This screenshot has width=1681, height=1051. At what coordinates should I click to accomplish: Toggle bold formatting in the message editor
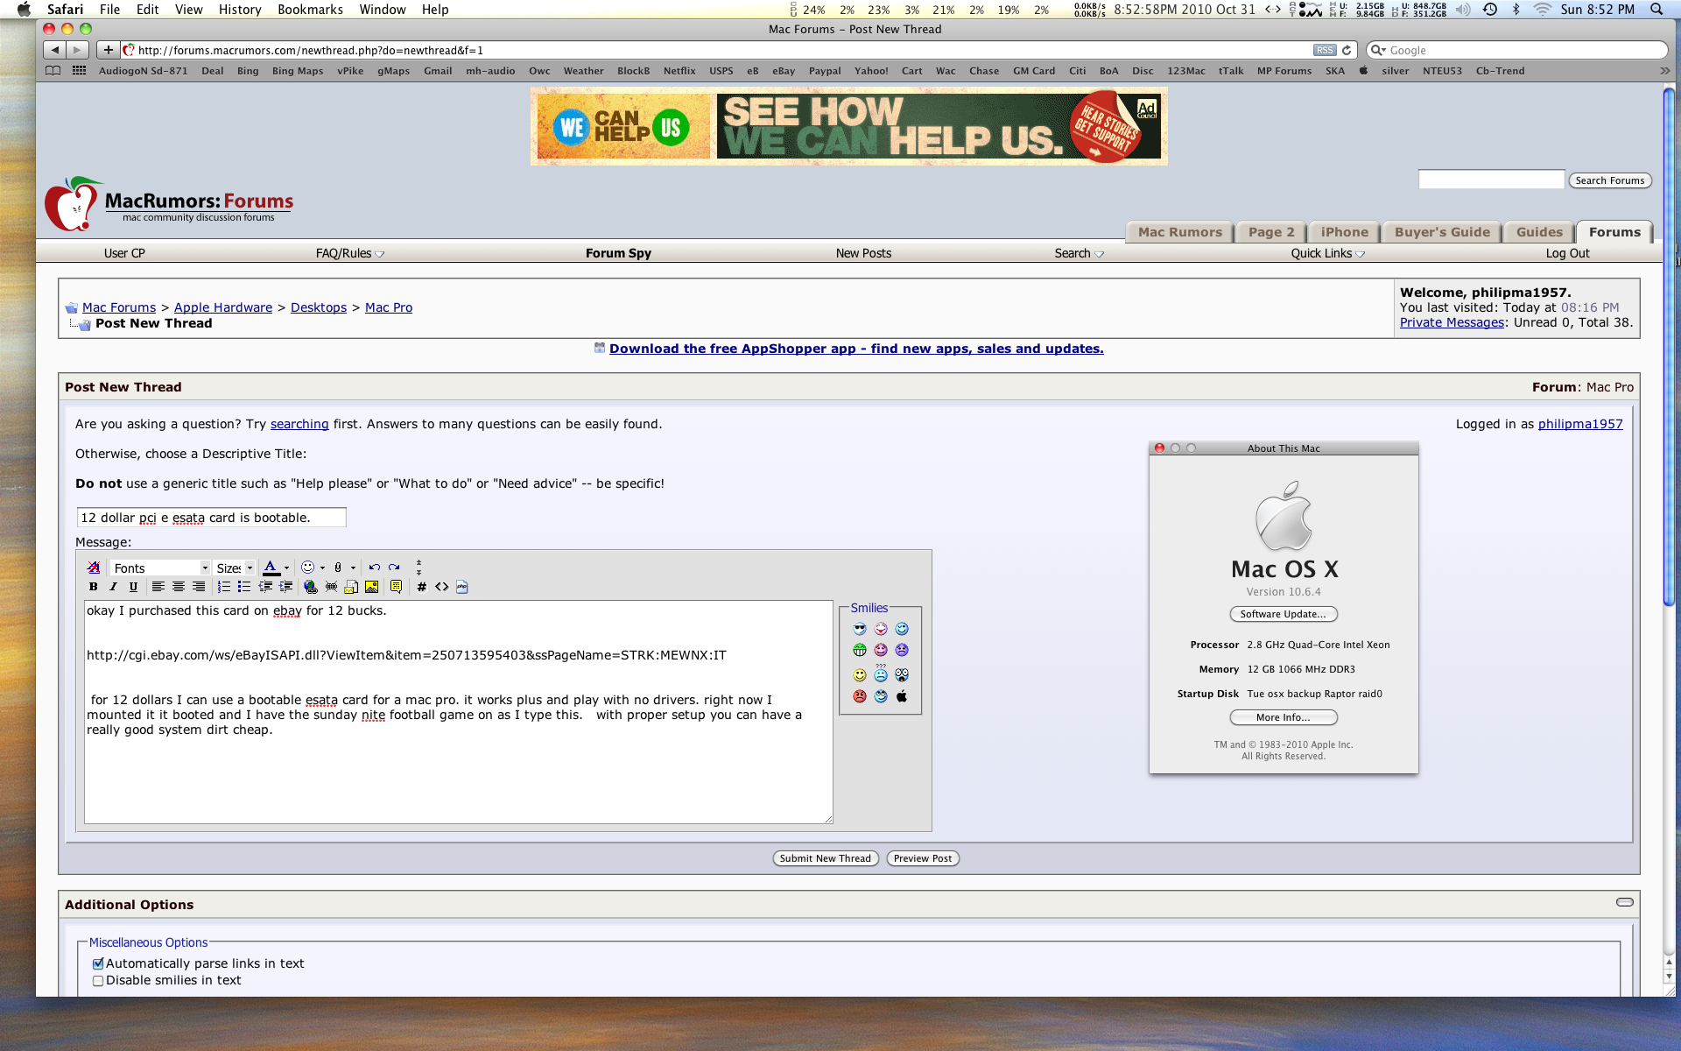(94, 587)
